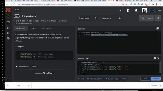The height and width of the screenshot is (91, 163).
Task: Click the fullscreen expand icon beside EMACS
Action: pos(158,18)
